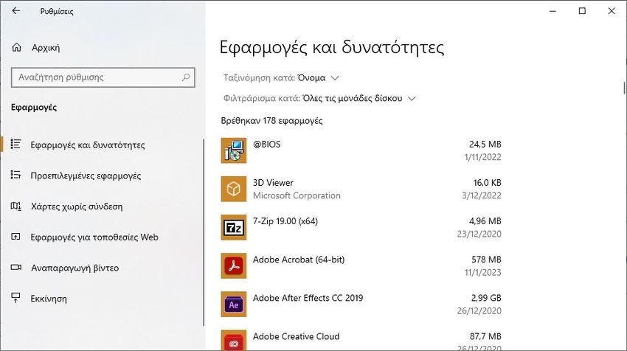
Task: Select Εφαρμογές και δυνατότητες in sidebar
Action: click(x=88, y=145)
